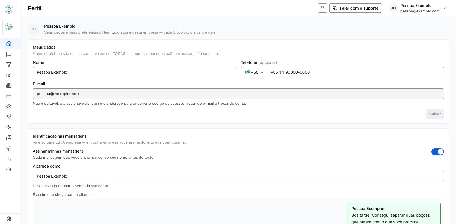Click the company logo tile in sidebar
This screenshot has height=224, width=456.
[9, 27]
